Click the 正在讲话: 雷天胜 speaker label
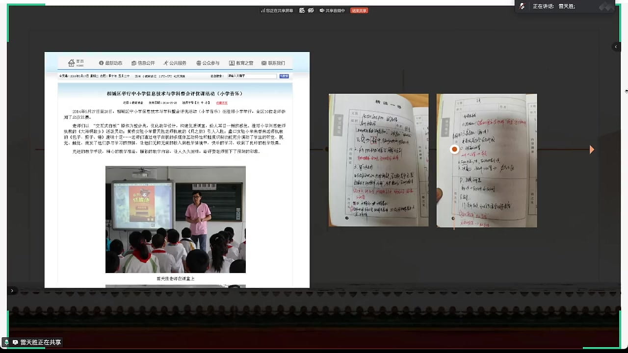This screenshot has height=353, width=628. [x=554, y=6]
